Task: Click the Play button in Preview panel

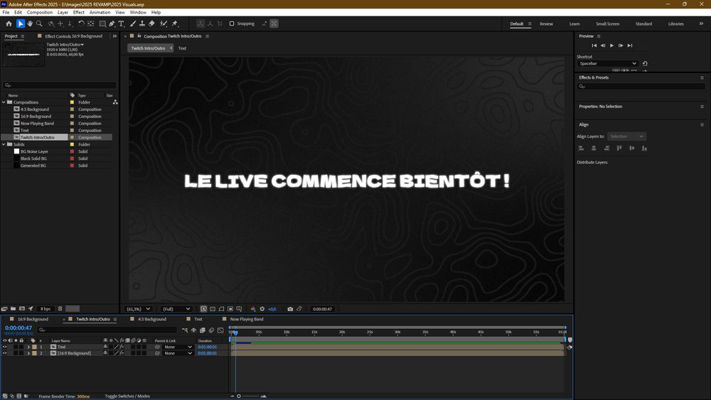Action: click(611, 45)
